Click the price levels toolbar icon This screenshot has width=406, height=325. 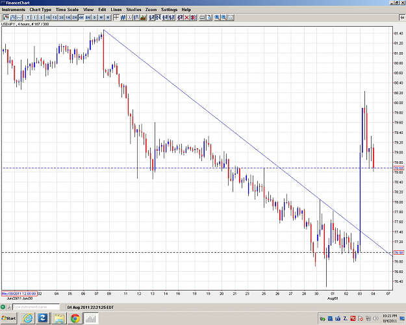point(136,18)
